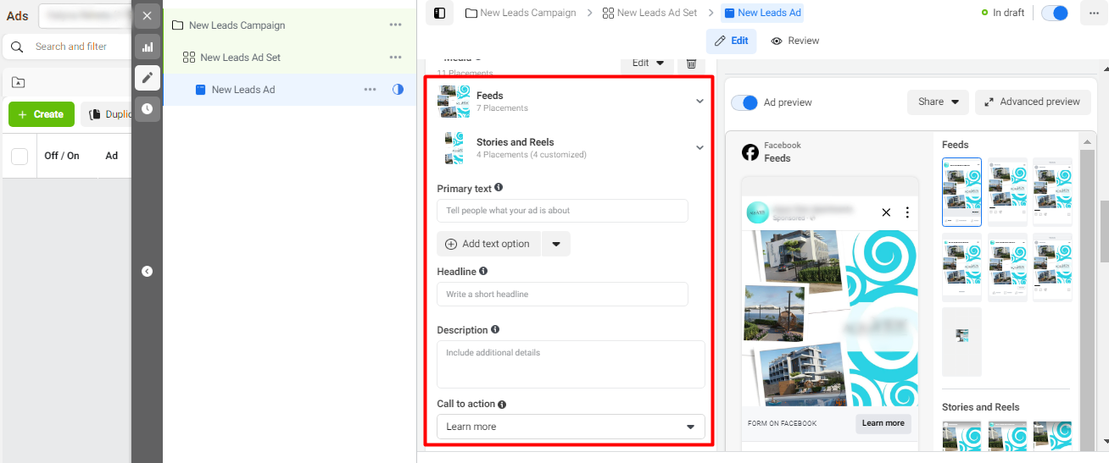
Task: Click the half-circle status icon beside New Leads Ad
Action: pyautogui.click(x=398, y=90)
